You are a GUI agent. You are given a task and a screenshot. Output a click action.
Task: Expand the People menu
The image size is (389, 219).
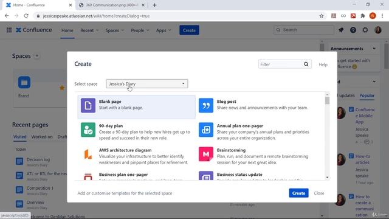click(140, 30)
